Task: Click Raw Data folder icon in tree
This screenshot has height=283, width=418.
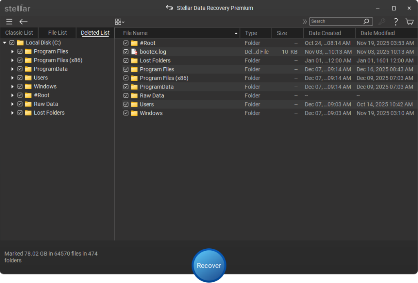Action: (x=28, y=104)
